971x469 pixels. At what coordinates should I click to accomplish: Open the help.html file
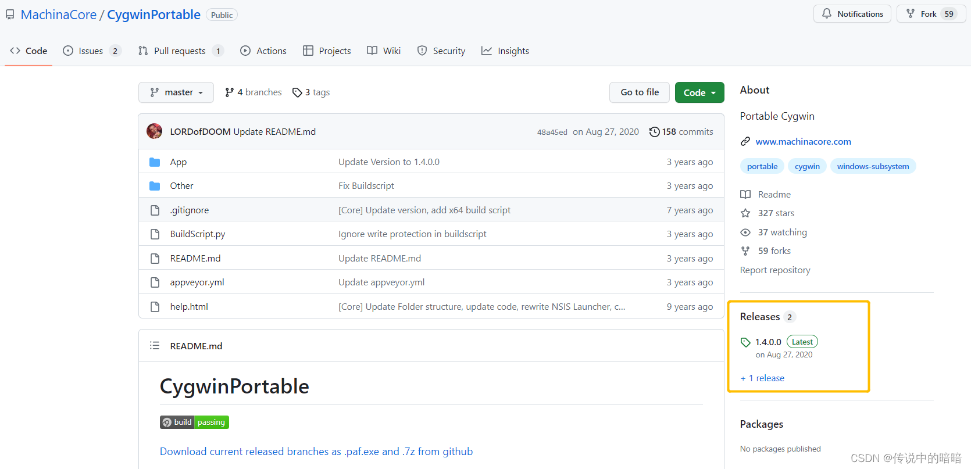(x=189, y=307)
